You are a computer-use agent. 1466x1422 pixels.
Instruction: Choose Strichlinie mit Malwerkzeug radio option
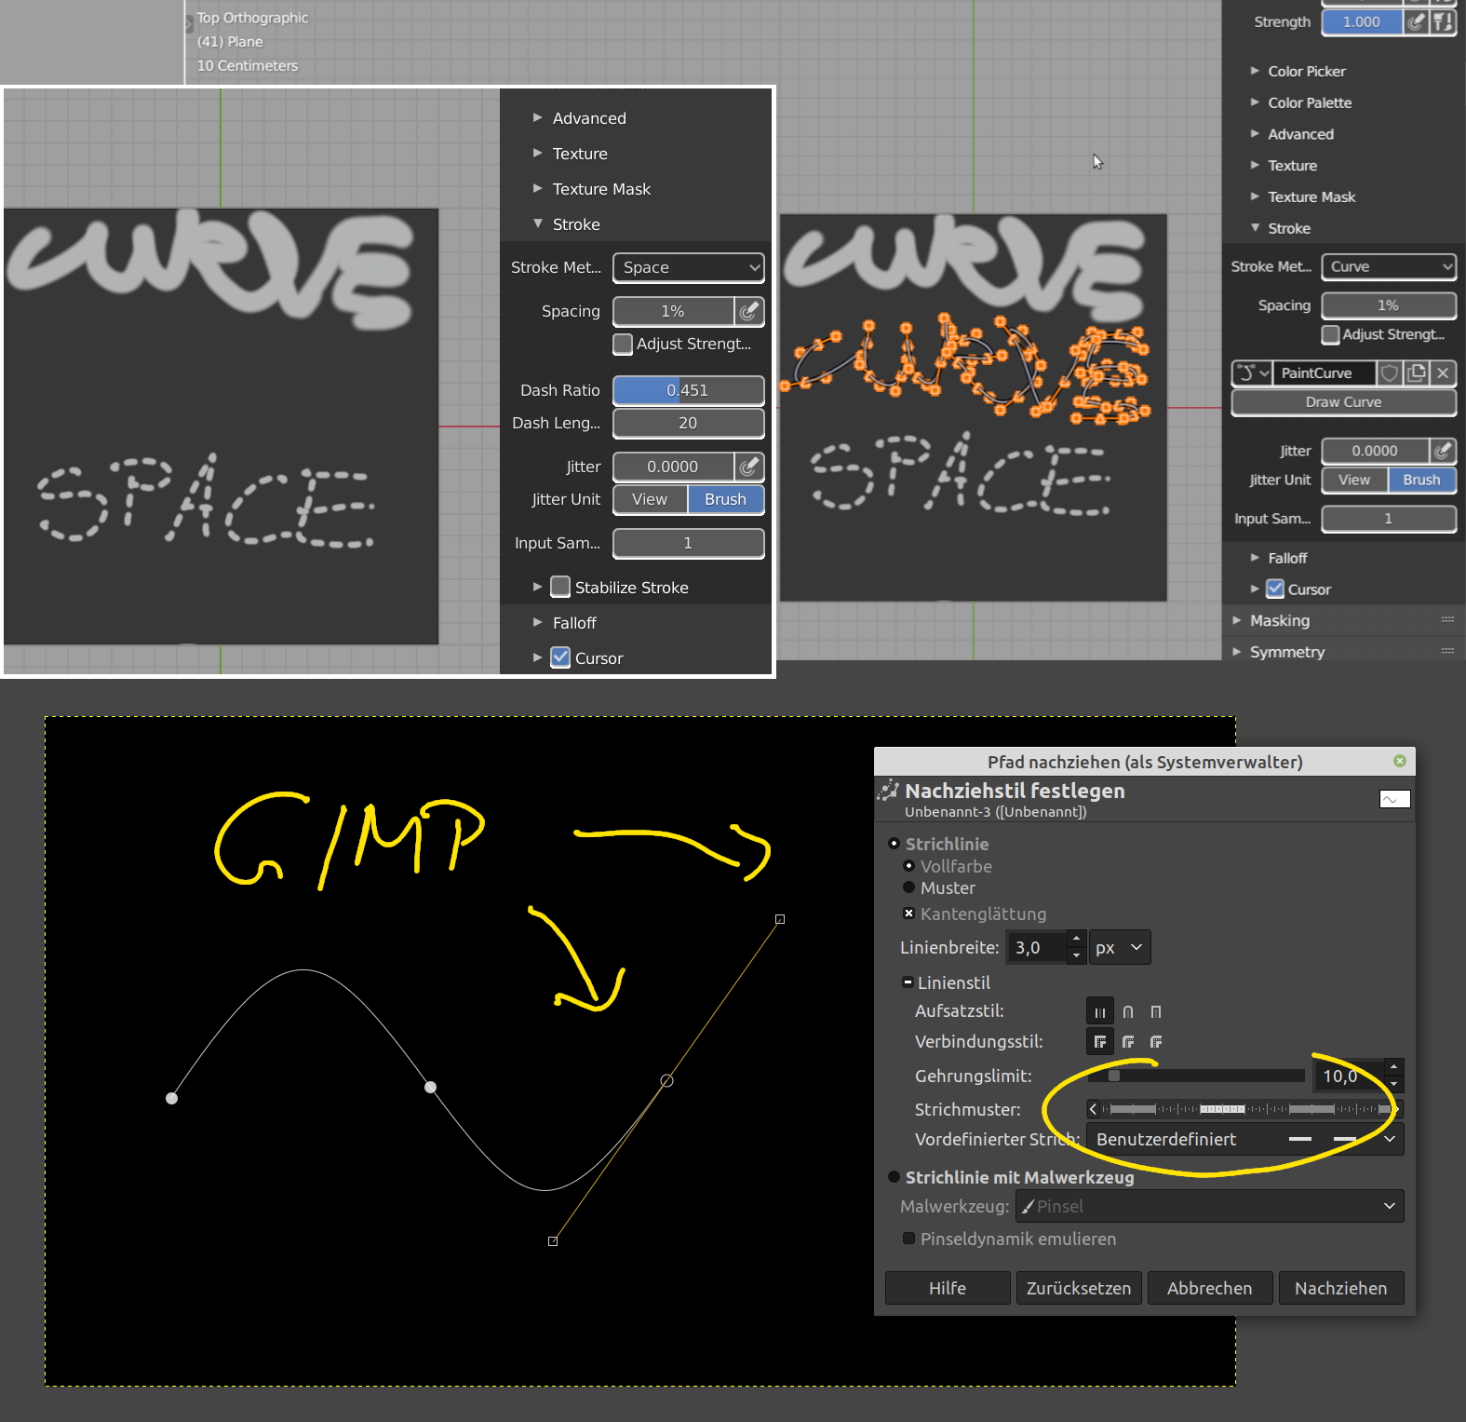pos(894,1177)
